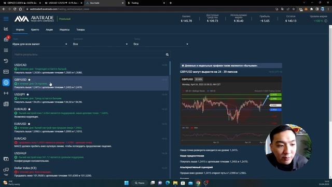
Task: Bookmark the page with the address bar star
Action: click(294, 9)
